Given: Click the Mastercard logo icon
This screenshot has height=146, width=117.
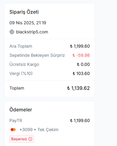Looking at the screenshot, I should (x=13, y=130).
